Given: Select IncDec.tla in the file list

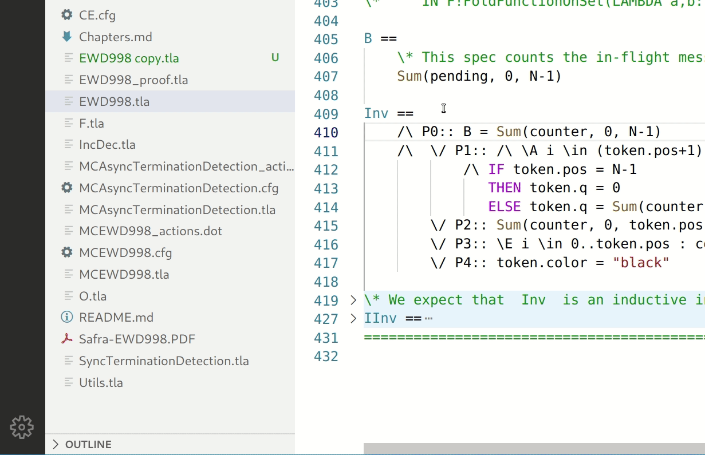Looking at the screenshot, I should point(107,144).
